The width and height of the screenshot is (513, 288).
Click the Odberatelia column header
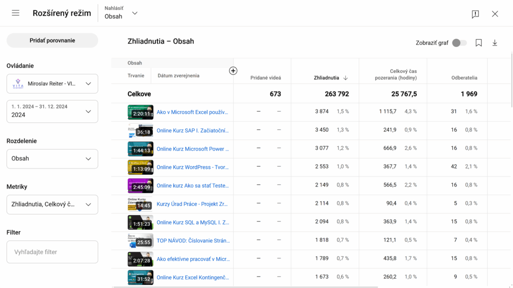(464, 77)
